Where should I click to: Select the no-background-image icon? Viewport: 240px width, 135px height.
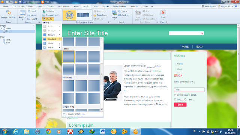69,15
